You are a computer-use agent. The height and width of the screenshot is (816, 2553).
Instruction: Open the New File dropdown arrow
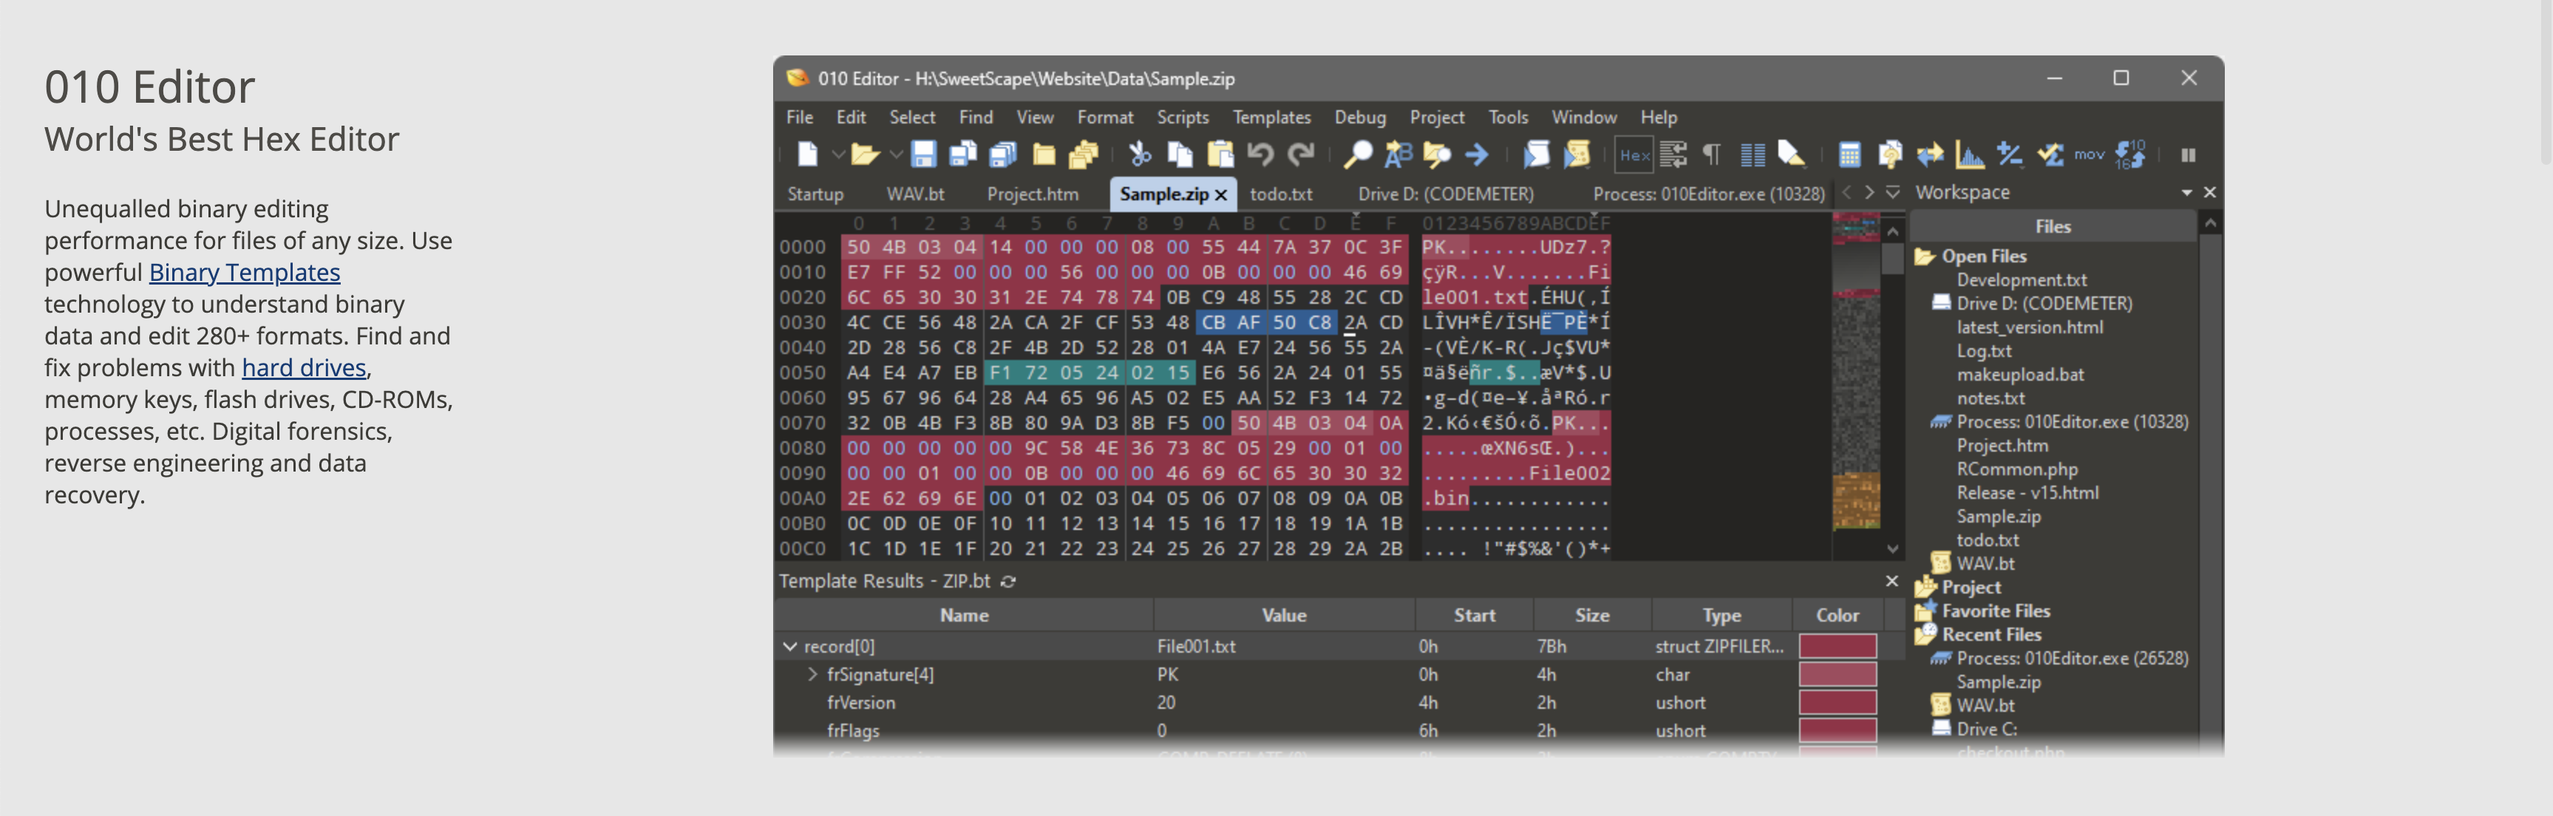tap(838, 154)
